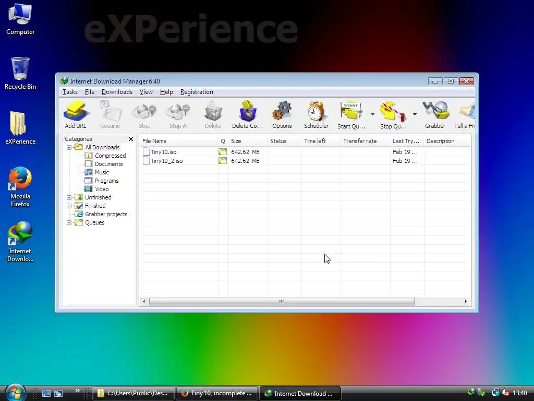Sort by Size column header
Image resolution: width=534 pixels, height=401 pixels.
[248, 141]
